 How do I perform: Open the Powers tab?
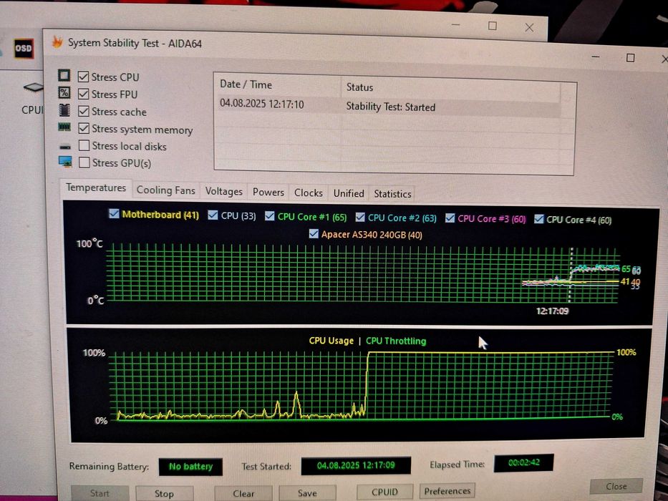[268, 192]
